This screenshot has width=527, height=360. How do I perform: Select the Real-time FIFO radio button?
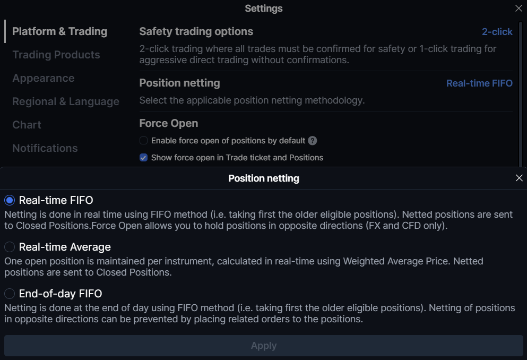coord(10,200)
